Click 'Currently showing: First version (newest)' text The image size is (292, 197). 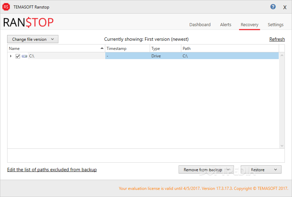click(x=146, y=39)
